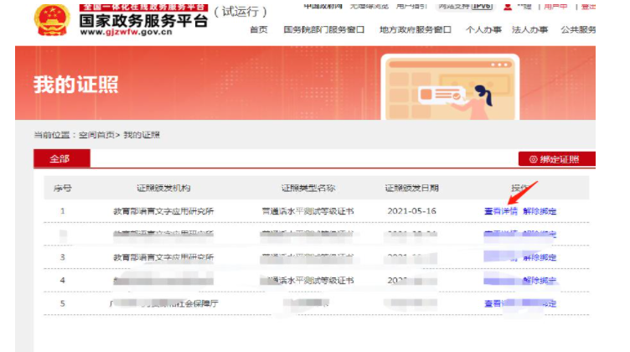Click 查看详情 for certificate row 1

(501, 211)
